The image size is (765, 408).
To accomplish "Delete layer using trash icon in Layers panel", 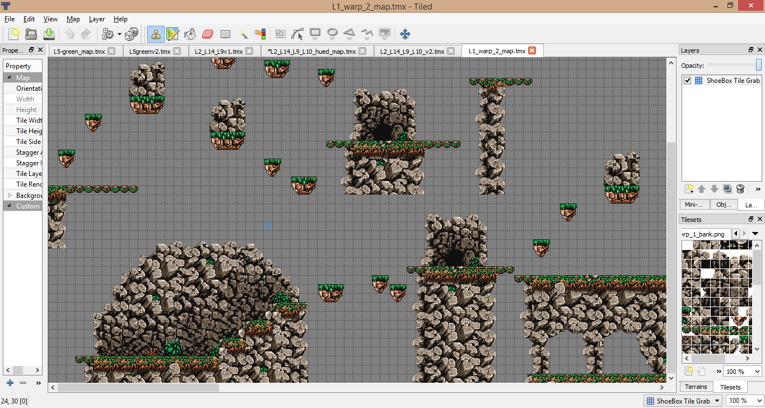I will click(x=740, y=189).
